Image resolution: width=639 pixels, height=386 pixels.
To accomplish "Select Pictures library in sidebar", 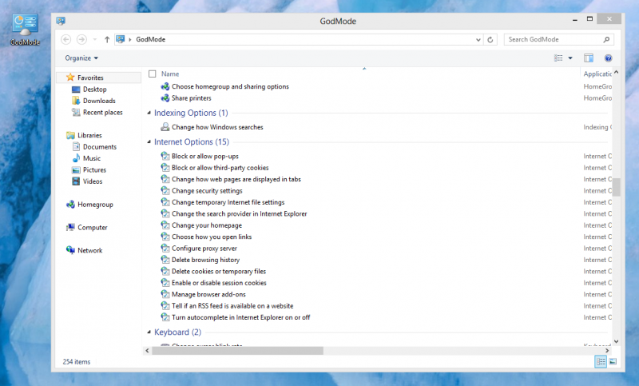I will [x=94, y=170].
